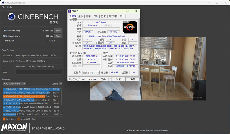The height and width of the screenshot is (134, 230).
Task: Click the Cores x GHz field
Action: [39, 61]
